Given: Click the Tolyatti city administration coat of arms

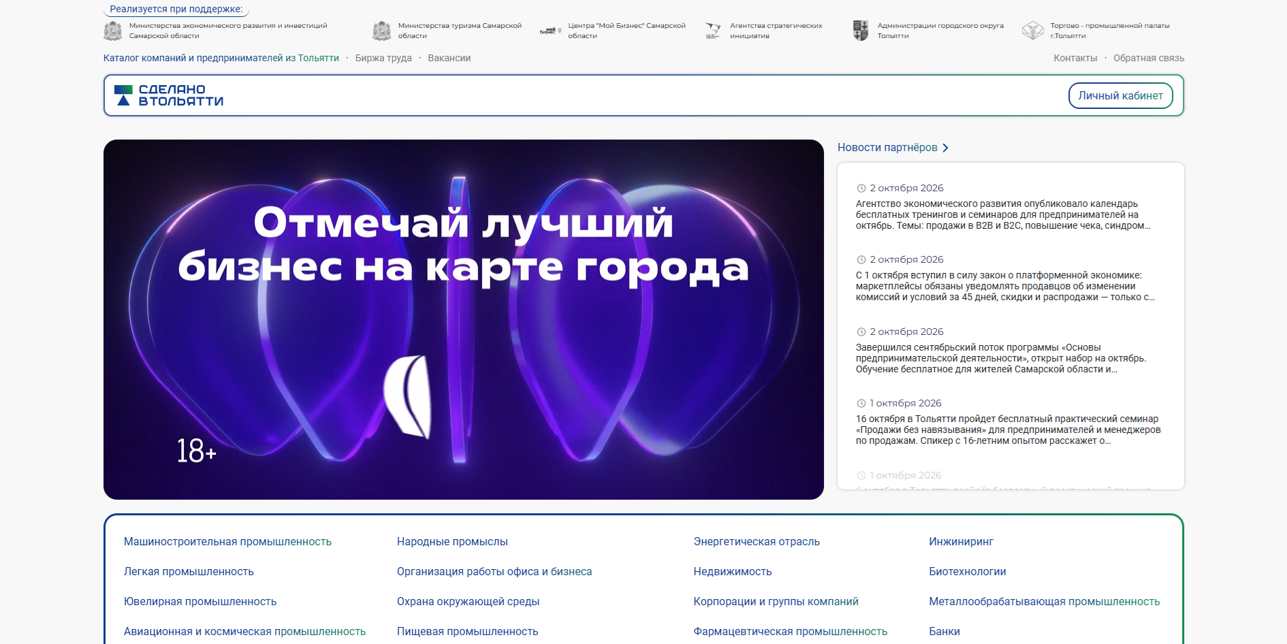Looking at the screenshot, I should pyautogui.click(x=861, y=31).
